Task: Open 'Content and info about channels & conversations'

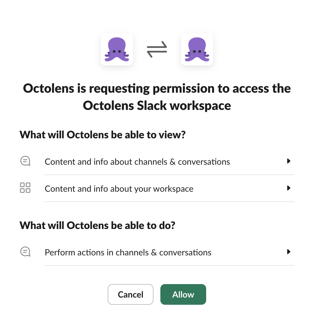Action: 137,162
